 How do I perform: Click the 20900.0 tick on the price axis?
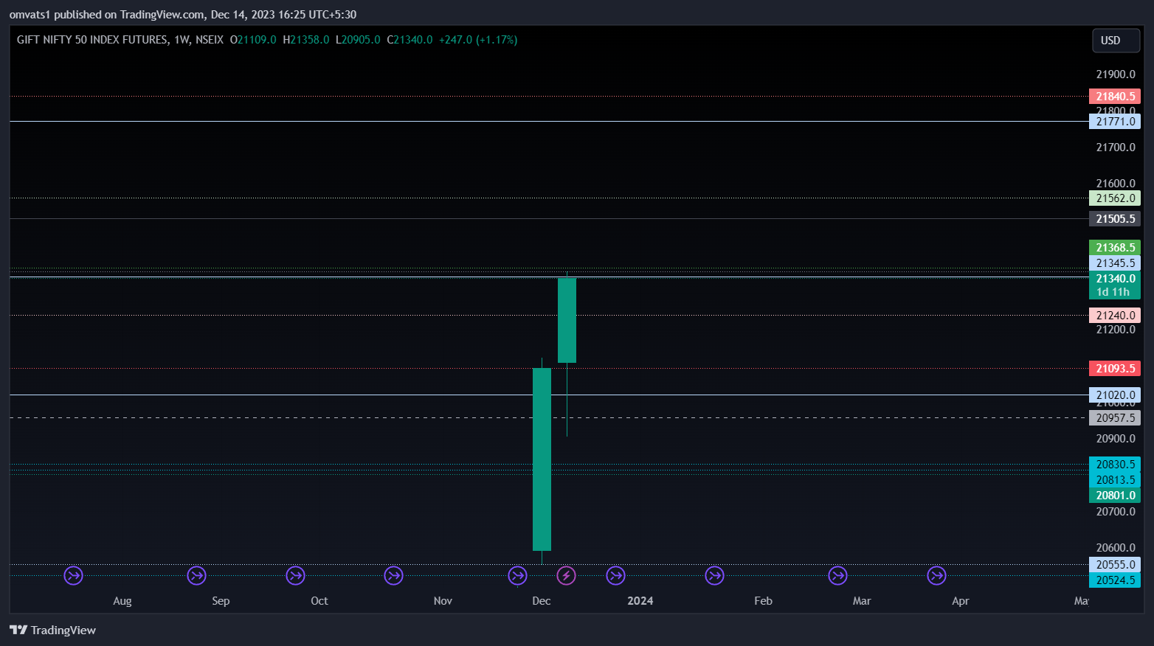1116,439
